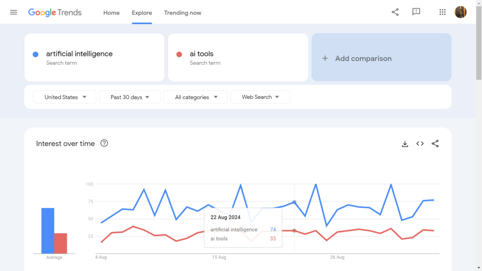This screenshot has height=271, width=482.
Task: Click the scrollbar down arrow
Action: pos(479,268)
